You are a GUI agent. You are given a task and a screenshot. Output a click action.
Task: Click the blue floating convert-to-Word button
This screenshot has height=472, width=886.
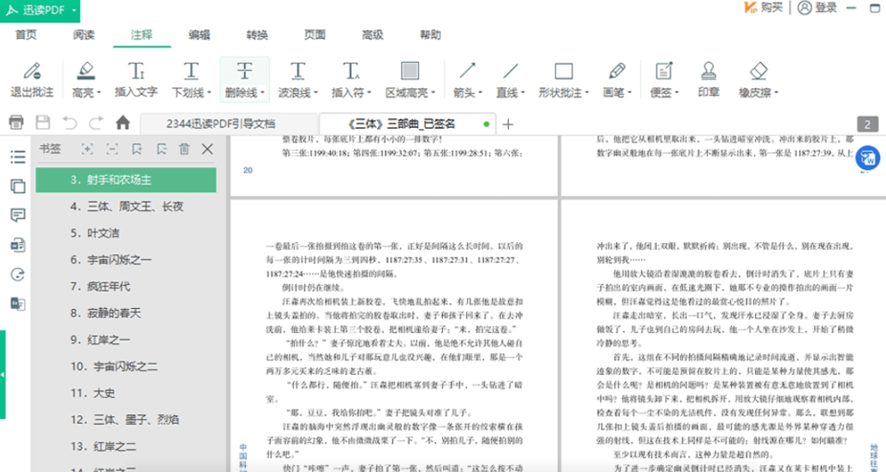(867, 158)
